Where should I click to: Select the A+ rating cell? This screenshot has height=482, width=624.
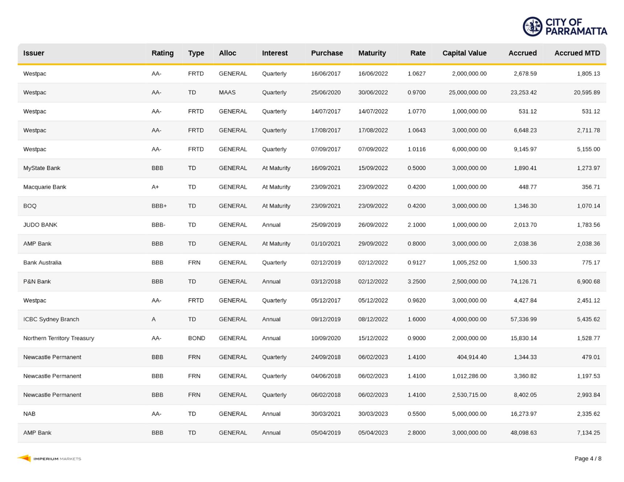point(155,187)
